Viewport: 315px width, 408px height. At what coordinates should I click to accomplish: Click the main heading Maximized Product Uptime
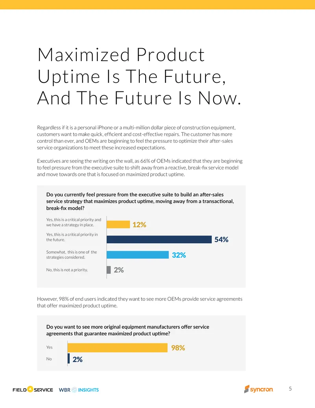pos(139,76)
